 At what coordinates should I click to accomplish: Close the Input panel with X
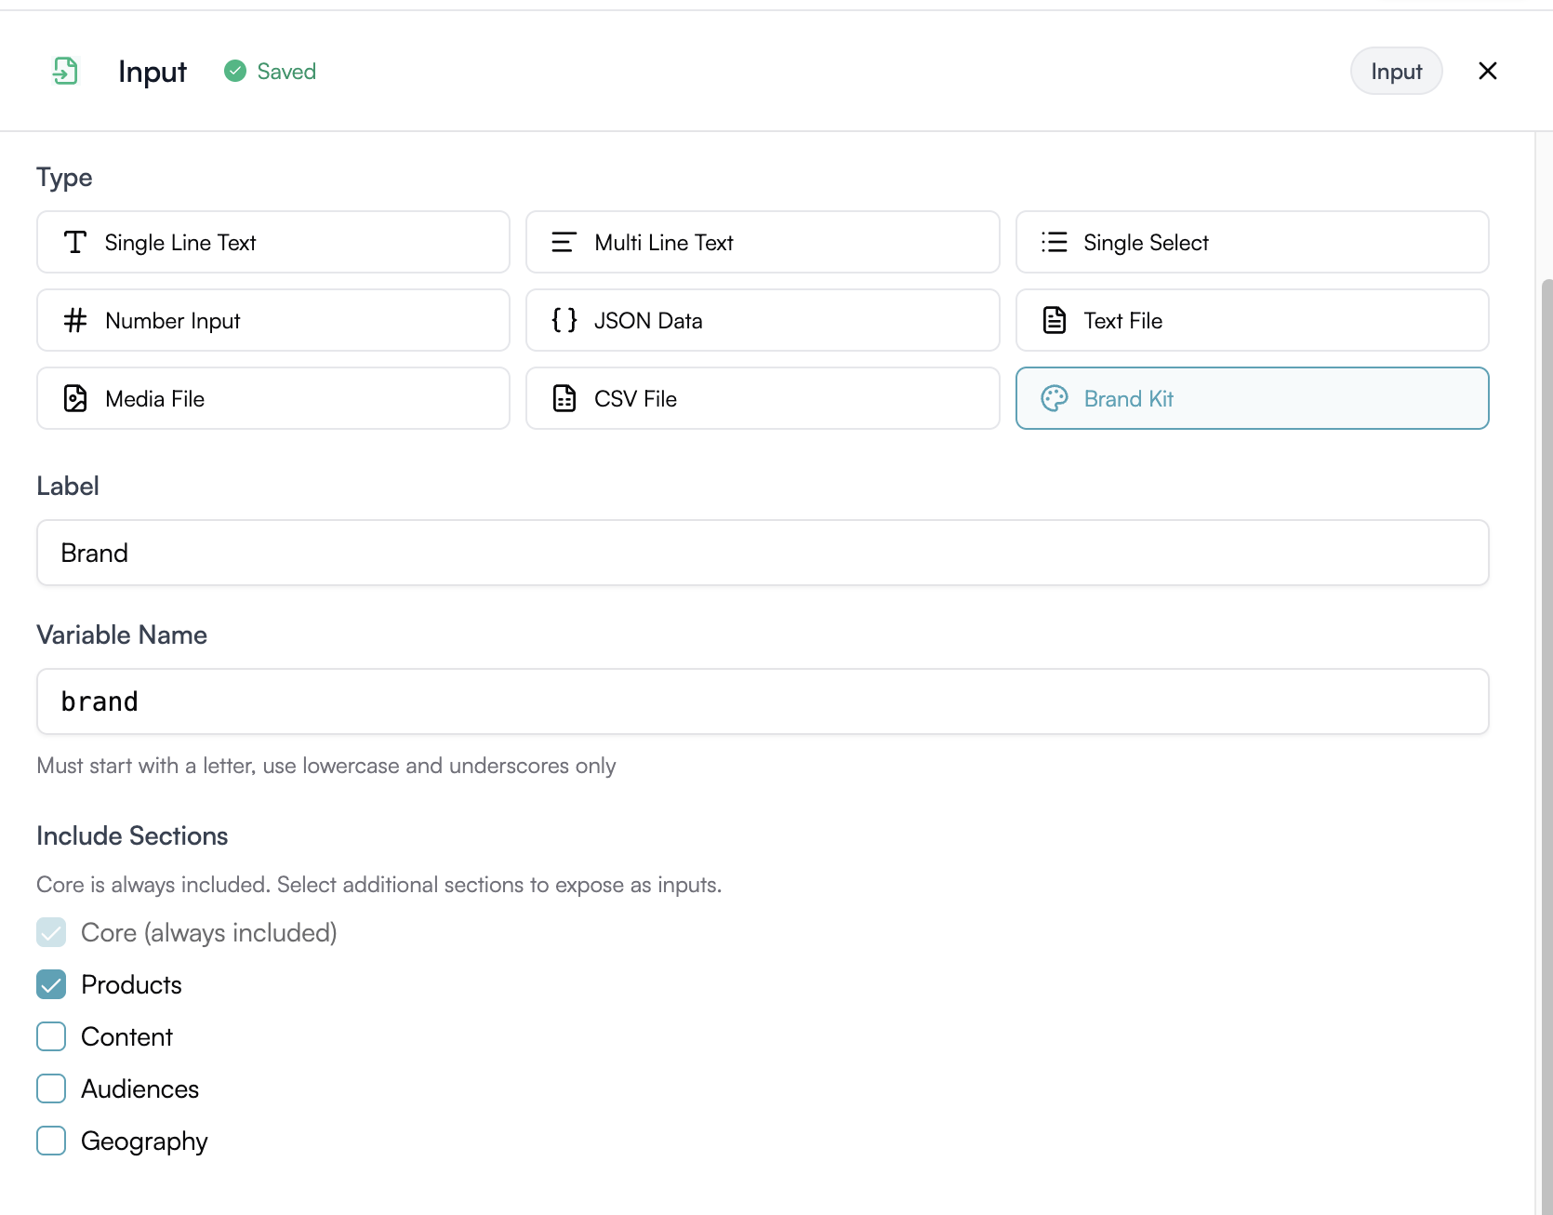tap(1487, 71)
